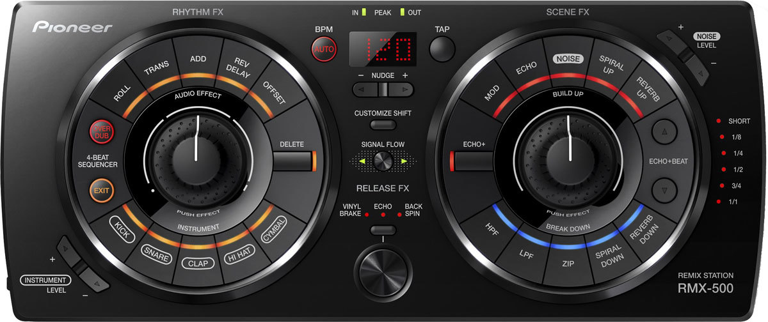Trigger the HI HAT pad

coord(239,257)
